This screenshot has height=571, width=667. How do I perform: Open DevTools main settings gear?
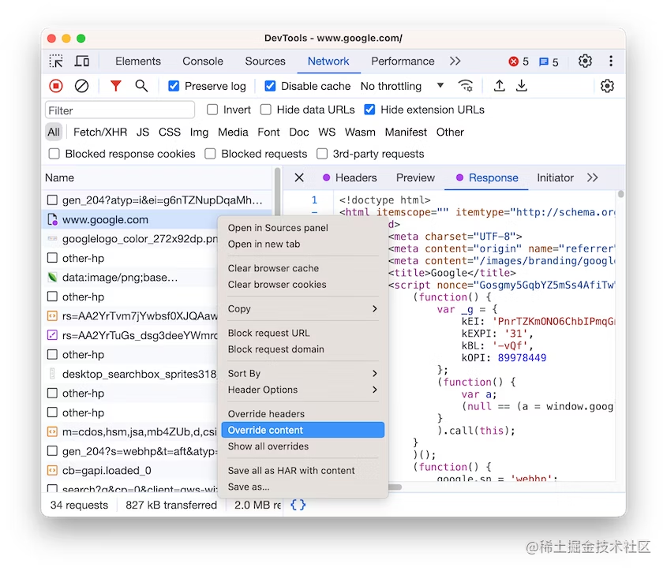point(586,62)
